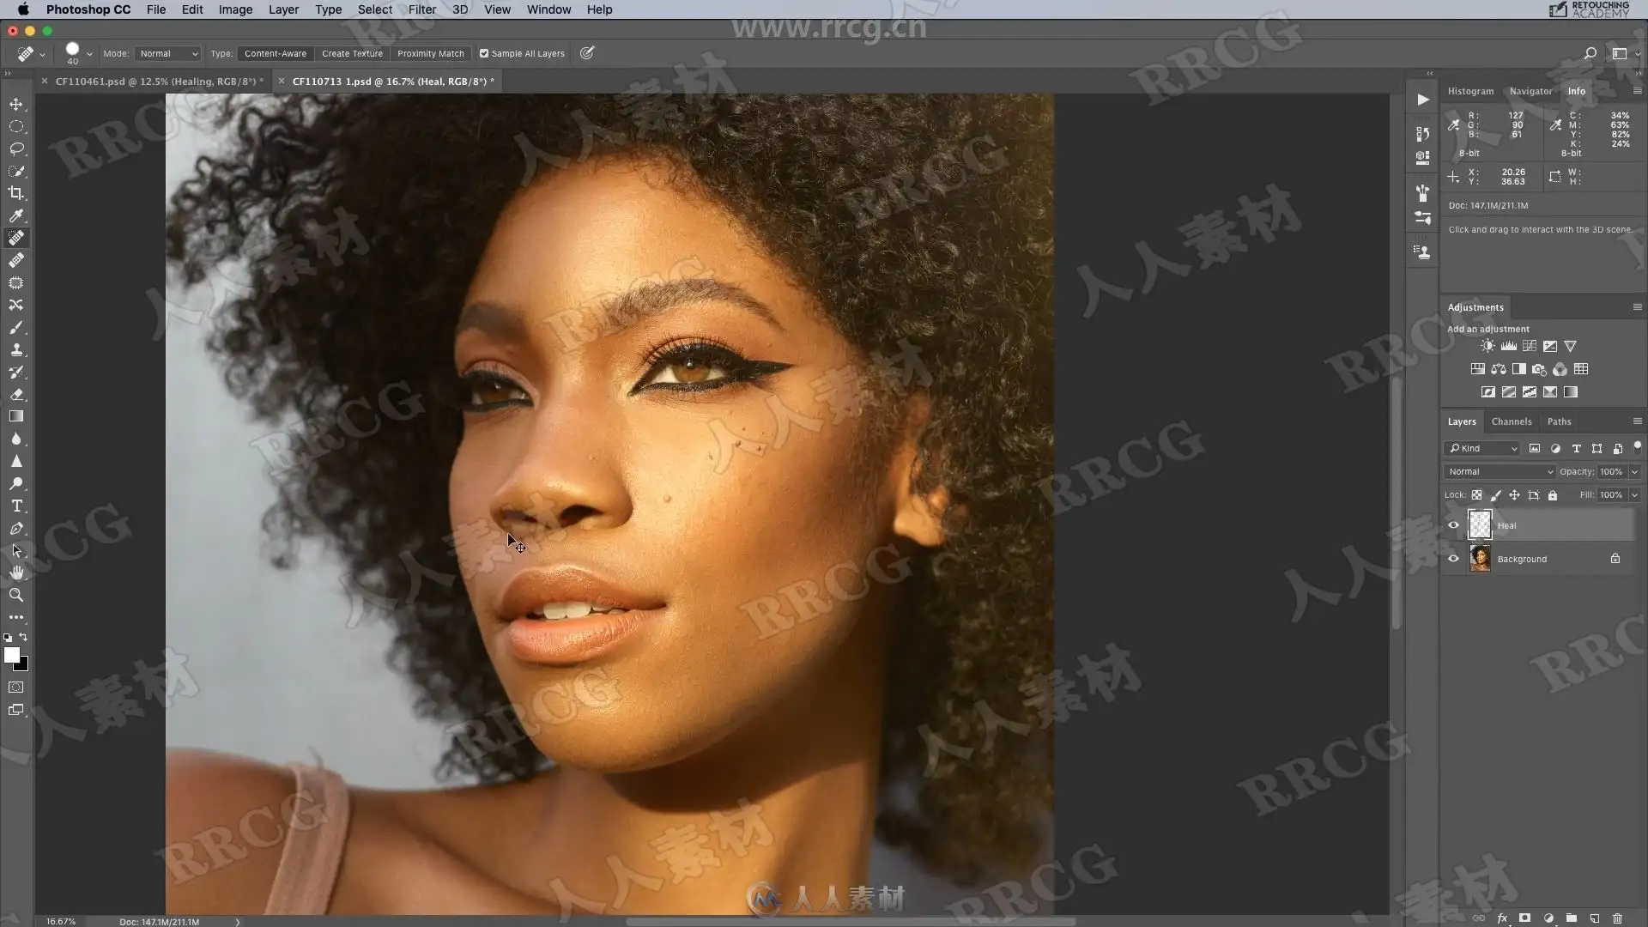Select the Crop tool
The height and width of the screenshot is (927, 1648).
point(16,193)
